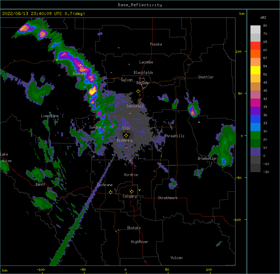Image resolution: width=280 pixels, height=274 pixels.
Task: Click the Strathmore town label
Action: tap(168, 198)
